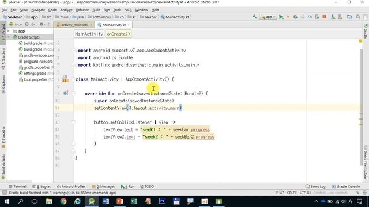
Task: Click the CRLF line separator selector
Action: [292, 193]
